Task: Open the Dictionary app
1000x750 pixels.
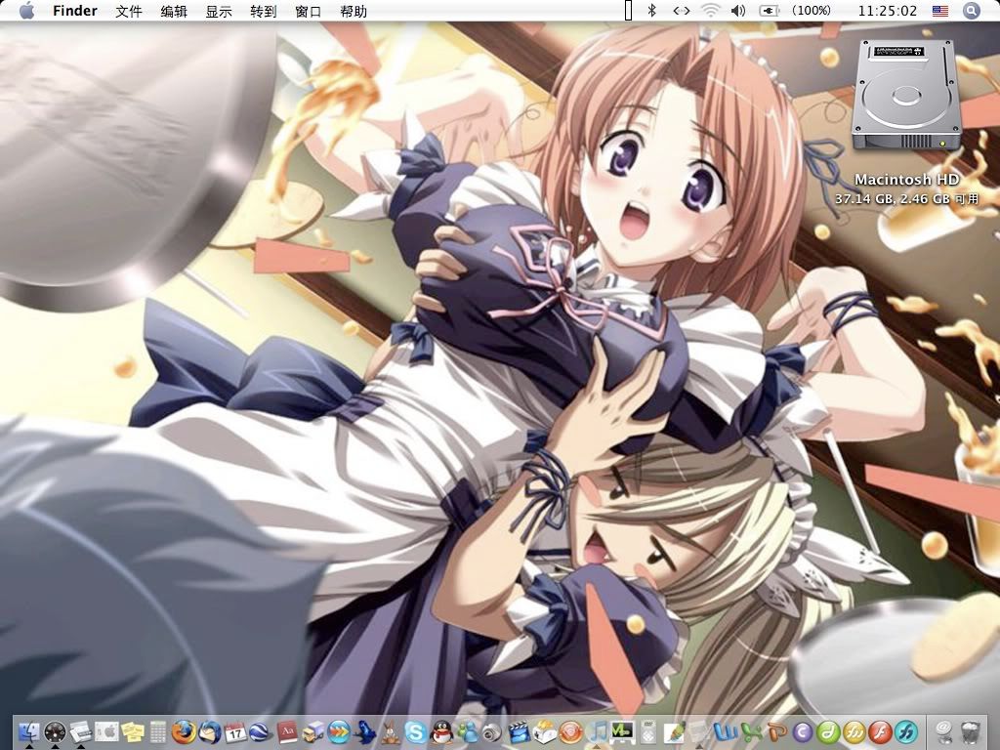Action: tap(287, 731)
